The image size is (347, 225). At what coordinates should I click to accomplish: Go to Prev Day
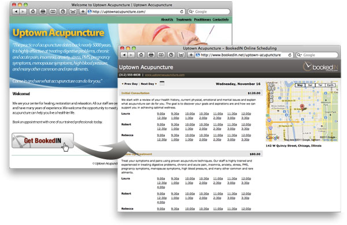[130, 84]
